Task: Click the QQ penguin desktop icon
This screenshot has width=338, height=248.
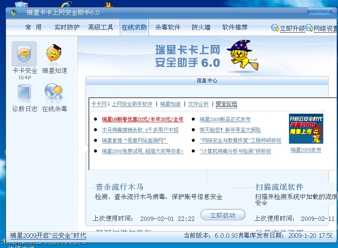Action: click(x=108, y=4)
